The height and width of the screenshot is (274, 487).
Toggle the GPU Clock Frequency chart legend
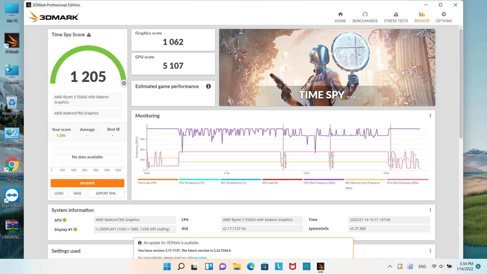click(407, 182)
